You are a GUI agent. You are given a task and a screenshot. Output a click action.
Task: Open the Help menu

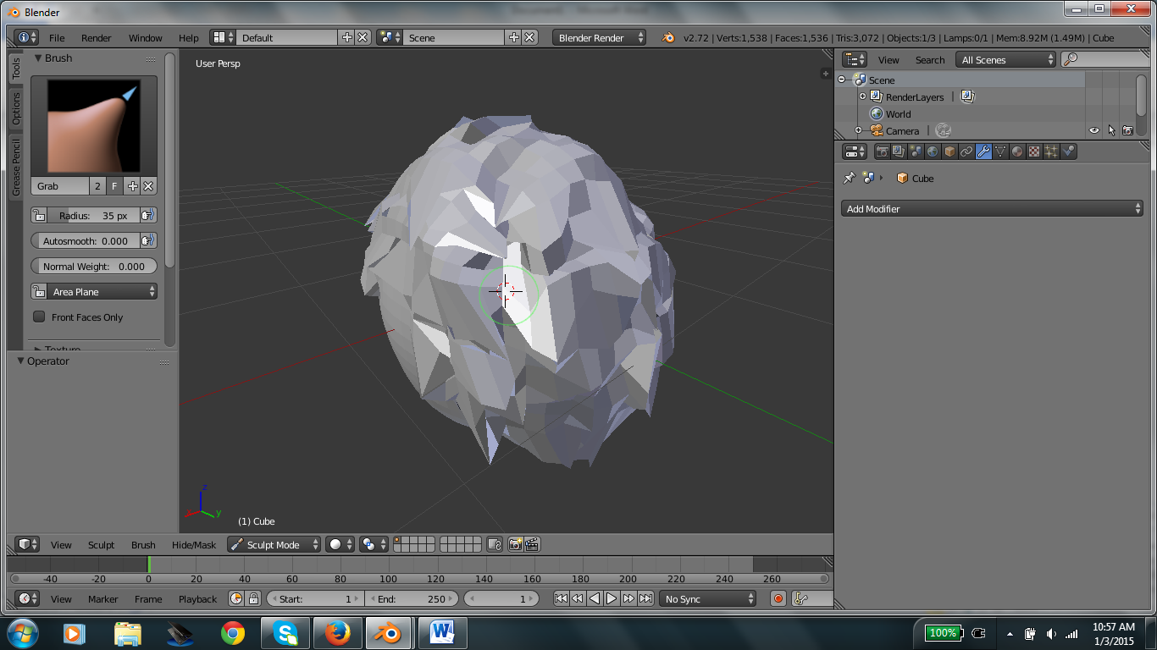coord(189,37)
